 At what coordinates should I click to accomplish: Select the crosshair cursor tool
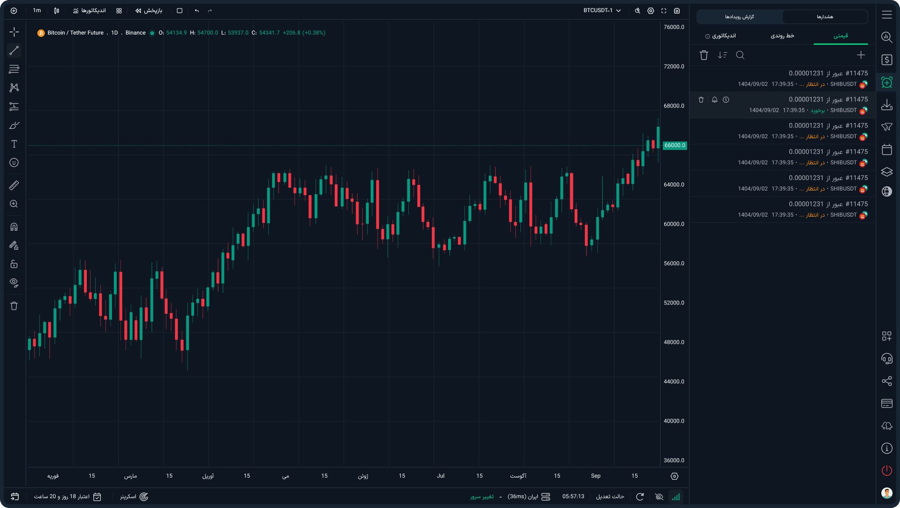click(14, 32)
